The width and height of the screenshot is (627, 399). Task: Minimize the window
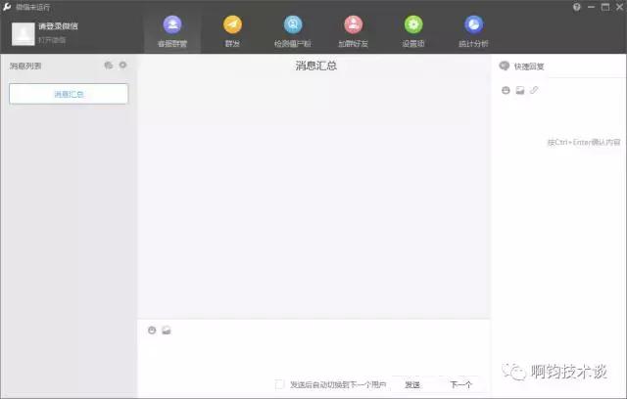(591, 7)
